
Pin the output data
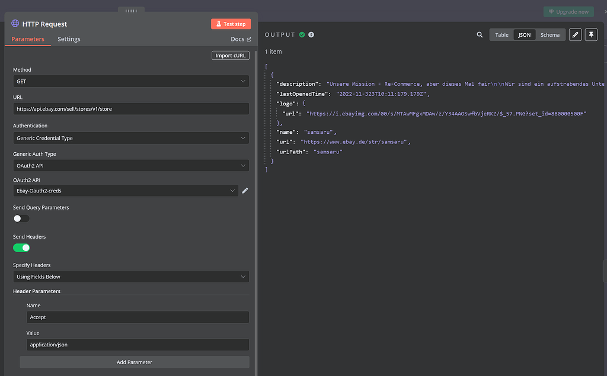pyautogui.click(x=591, y=34)
